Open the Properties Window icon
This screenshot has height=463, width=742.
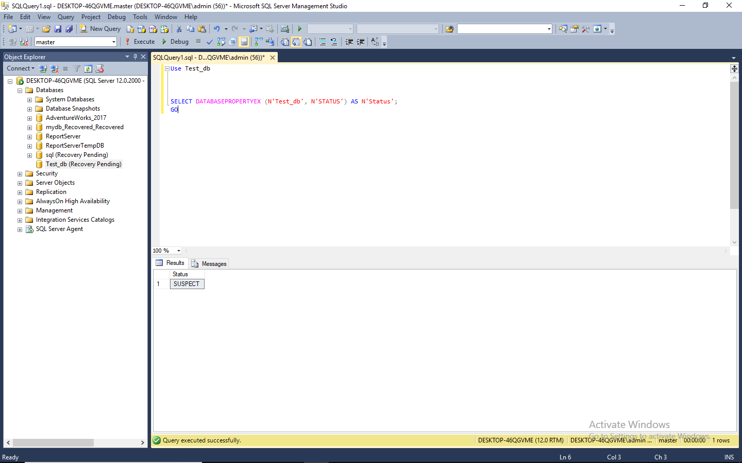pyautogui.click(x=575, y=29)
